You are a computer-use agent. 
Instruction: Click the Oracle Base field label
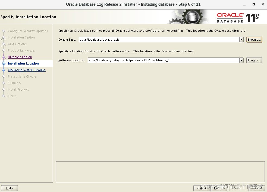pos(67,40)
